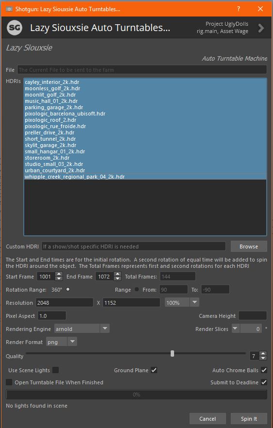Select studio_small_03_2k.hdr entry
The image size is (273, 428).
click(x=145, y=164)
